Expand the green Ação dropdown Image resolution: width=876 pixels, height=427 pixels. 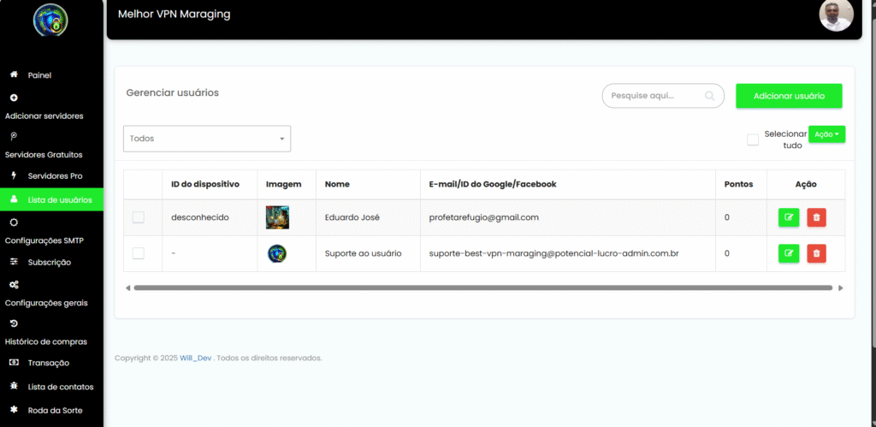[x=826, y=134]
